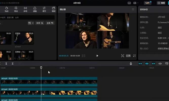
Task: Open the Adjustment (调节) tab
Action: [x=44, y=9]
